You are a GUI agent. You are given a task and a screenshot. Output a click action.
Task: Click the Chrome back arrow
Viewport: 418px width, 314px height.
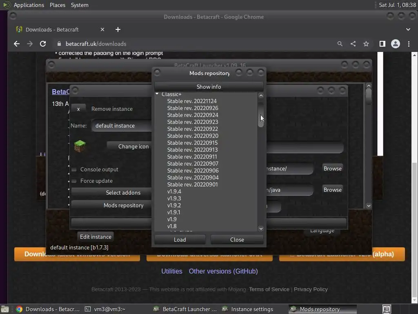tap(16, 44)
